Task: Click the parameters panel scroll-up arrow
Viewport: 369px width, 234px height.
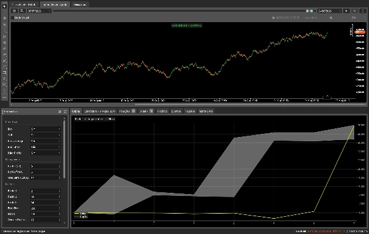Action: coord(64,119)
